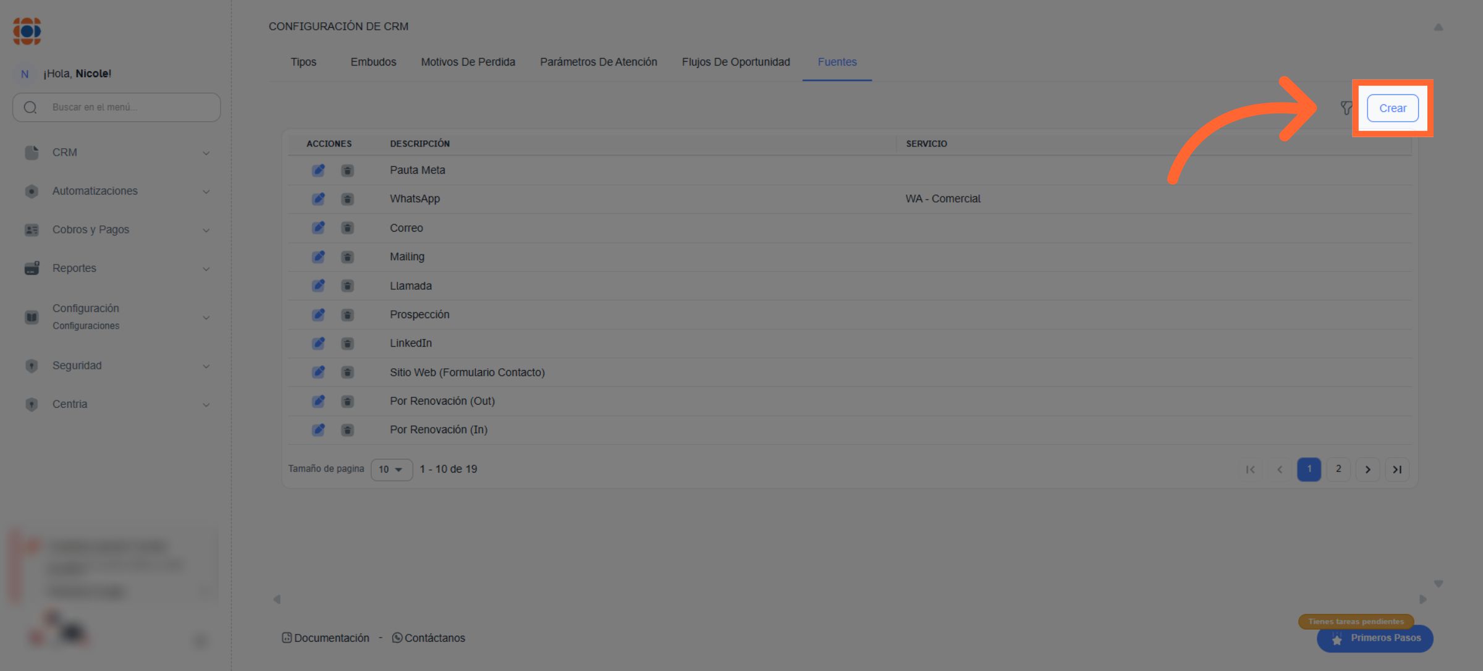Edit the LinkedIn source entry
This screenshot has height=671, width=1483.
pos(318,344)
